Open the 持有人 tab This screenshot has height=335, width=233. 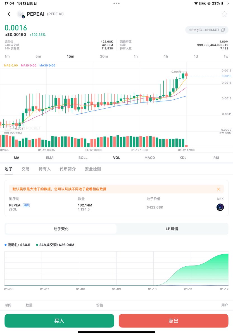click(45, 169)
